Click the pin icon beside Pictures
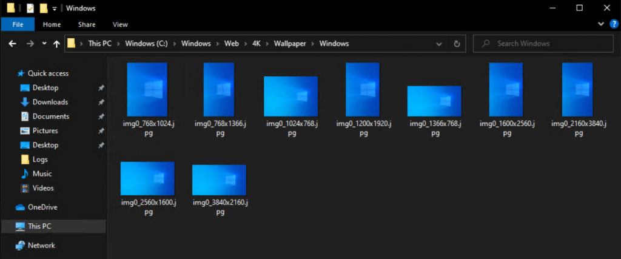Screen dimensions: 621x259 pyautogui.click(x=101, y=130)
